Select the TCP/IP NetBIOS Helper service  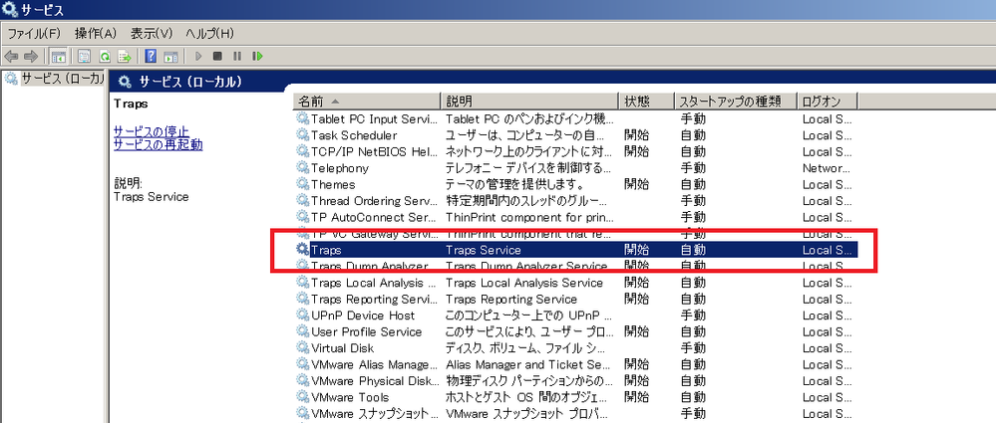375,151
